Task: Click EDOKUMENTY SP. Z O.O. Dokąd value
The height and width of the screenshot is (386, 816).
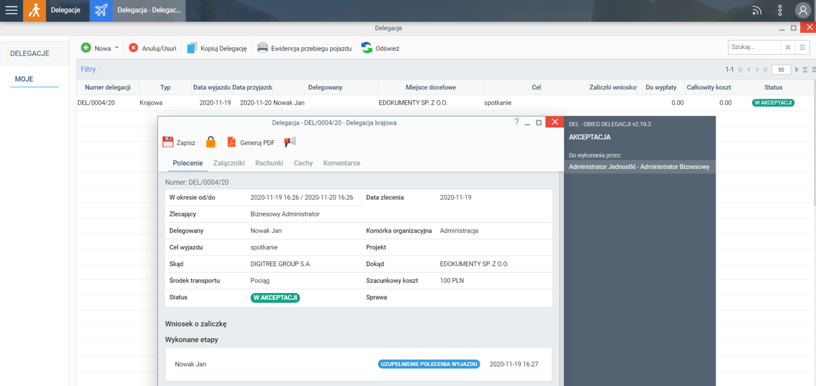Action: (x=474, y=264)
